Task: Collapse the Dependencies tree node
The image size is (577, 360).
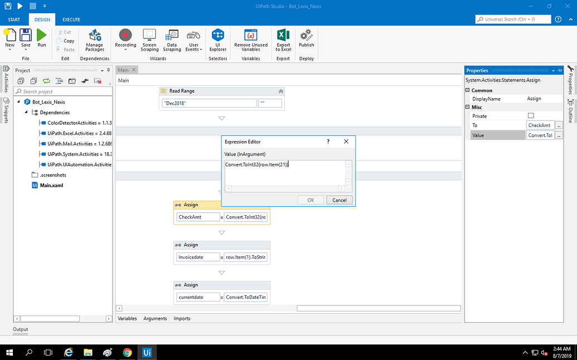Action: [27, 112]
